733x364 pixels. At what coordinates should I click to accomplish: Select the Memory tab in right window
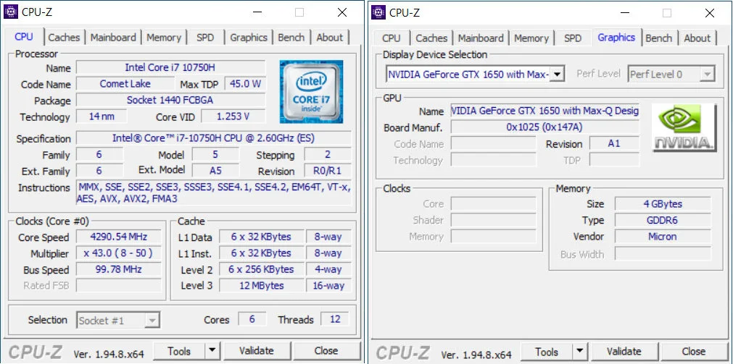(x=531, y=38)
